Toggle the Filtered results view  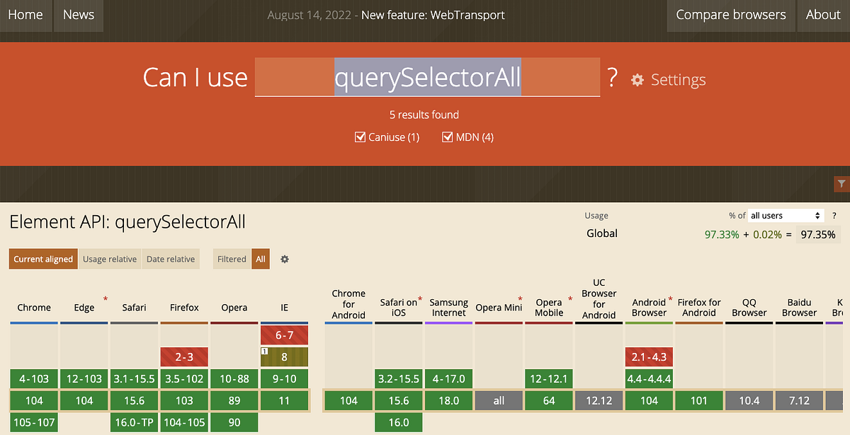pyautogui.click(x=232, y=259)
